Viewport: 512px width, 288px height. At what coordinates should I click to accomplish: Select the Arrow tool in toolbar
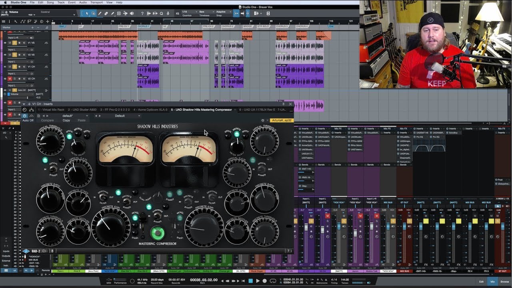click(87, 14)
